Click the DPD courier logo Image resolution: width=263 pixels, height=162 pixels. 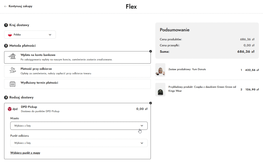(13, 109)
